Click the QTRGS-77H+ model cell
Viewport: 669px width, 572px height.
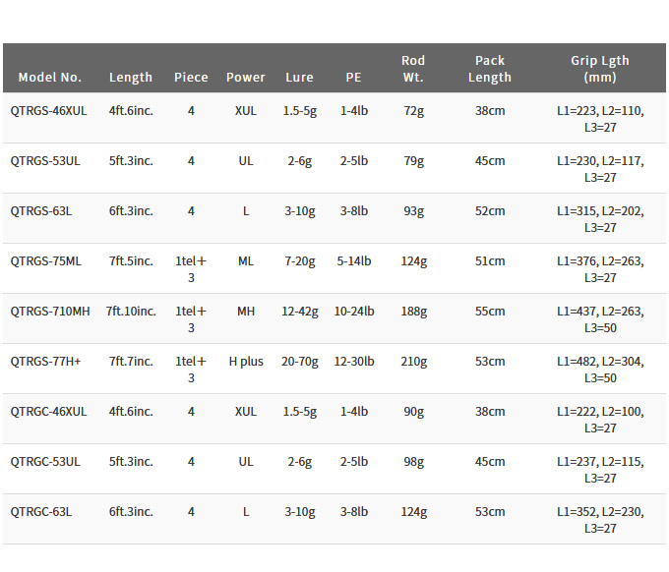coord(45,362)
